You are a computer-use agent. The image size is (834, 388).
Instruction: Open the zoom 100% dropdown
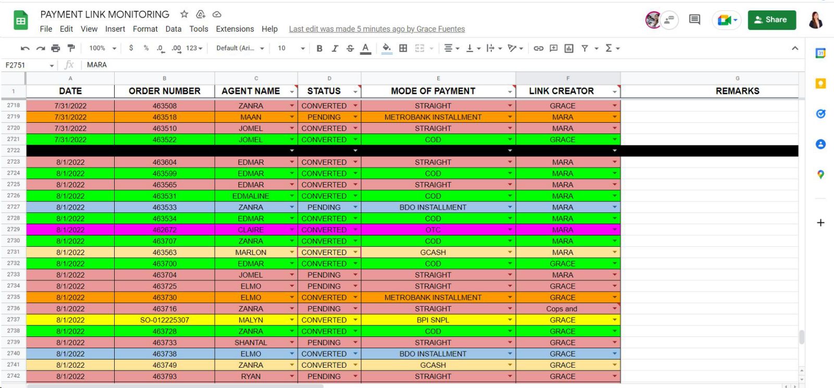pos(103,48)
